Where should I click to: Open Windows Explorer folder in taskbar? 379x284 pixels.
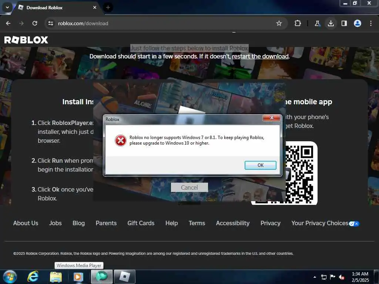(56, 277)
